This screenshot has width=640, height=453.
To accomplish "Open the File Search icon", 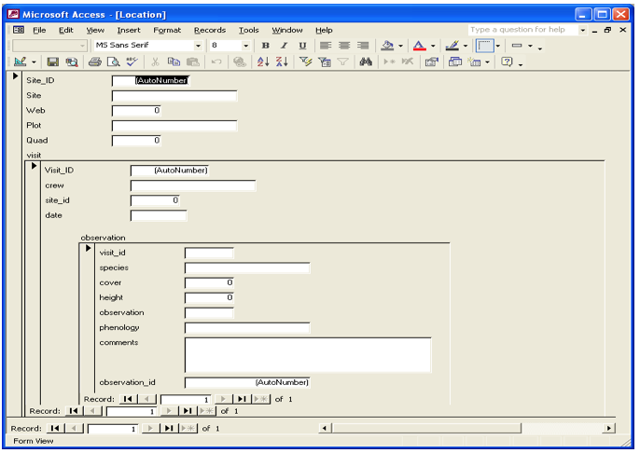I will 72,62.
